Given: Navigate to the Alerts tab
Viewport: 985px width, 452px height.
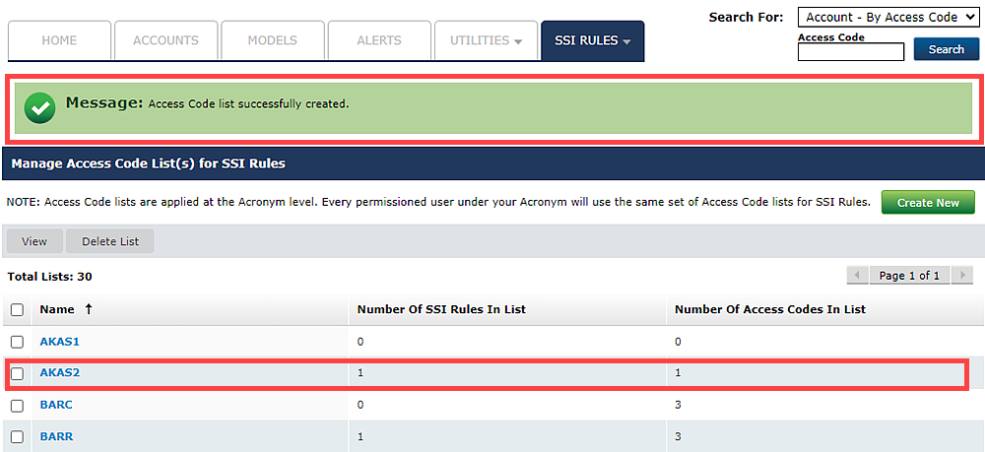Looking at the screenshot, I should pyautogui.click(x=378, y=40).
